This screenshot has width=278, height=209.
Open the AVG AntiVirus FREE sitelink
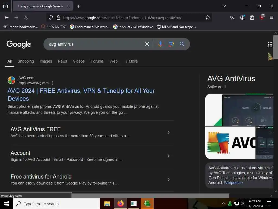tap(36, 129)
